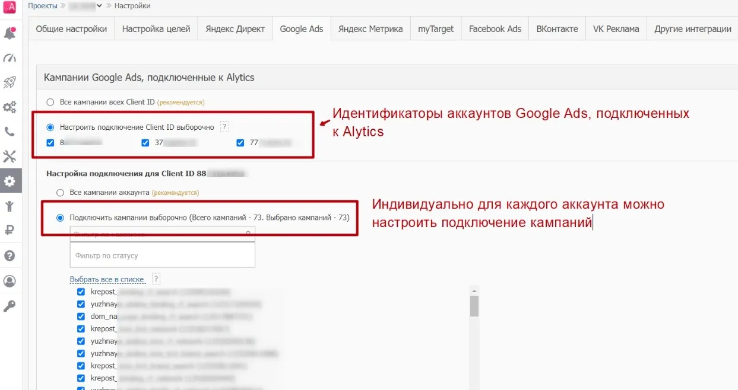Viewport: 738px width, 390px height.
Task: Switch to Настройка целей tab
Action: tap(156, 29)
